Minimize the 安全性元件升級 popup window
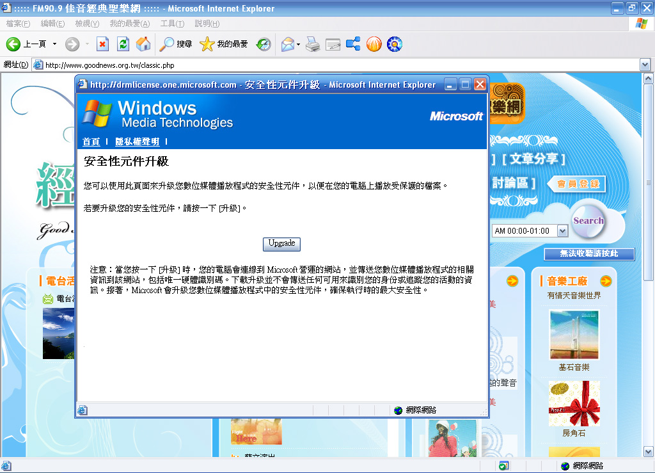Screen dimensions: 655x473 [450, 85]
